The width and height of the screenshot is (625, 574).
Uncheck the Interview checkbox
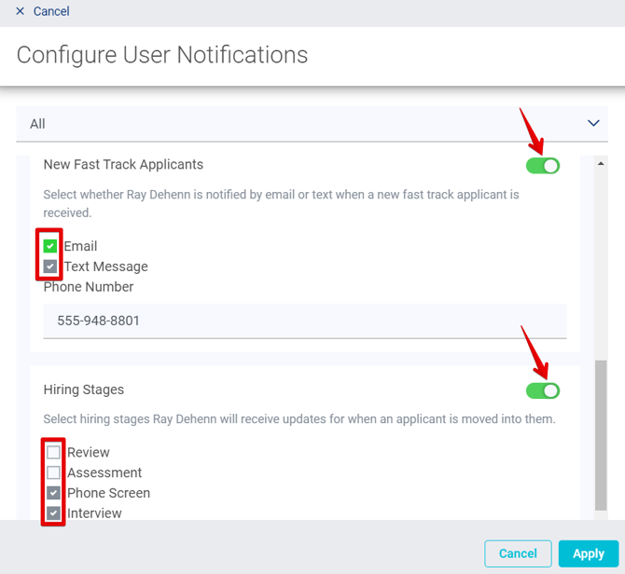tap(53, 513)
